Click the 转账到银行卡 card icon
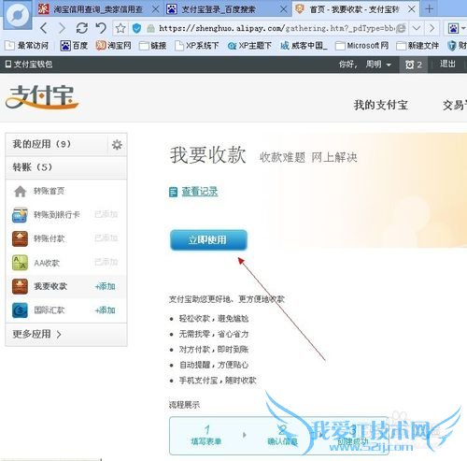 [20, 215]
